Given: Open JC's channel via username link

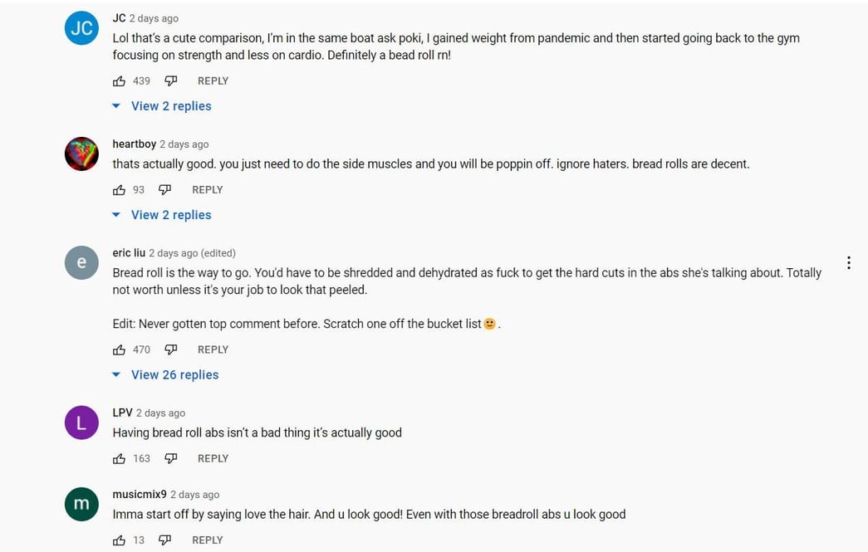Looking at the screenshot, I should 119,17.
